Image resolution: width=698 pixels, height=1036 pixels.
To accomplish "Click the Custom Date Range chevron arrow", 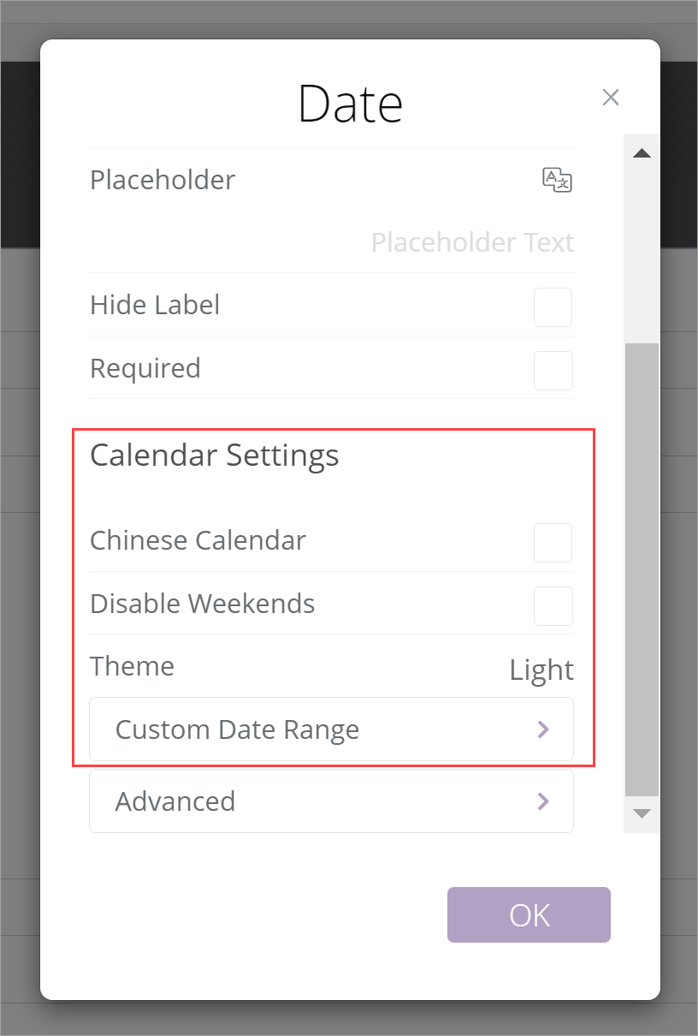I will [542, 729].
